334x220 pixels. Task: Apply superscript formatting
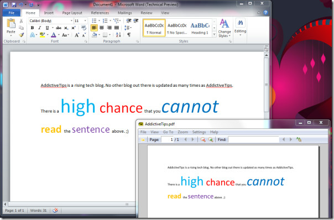tap(74, 28)
